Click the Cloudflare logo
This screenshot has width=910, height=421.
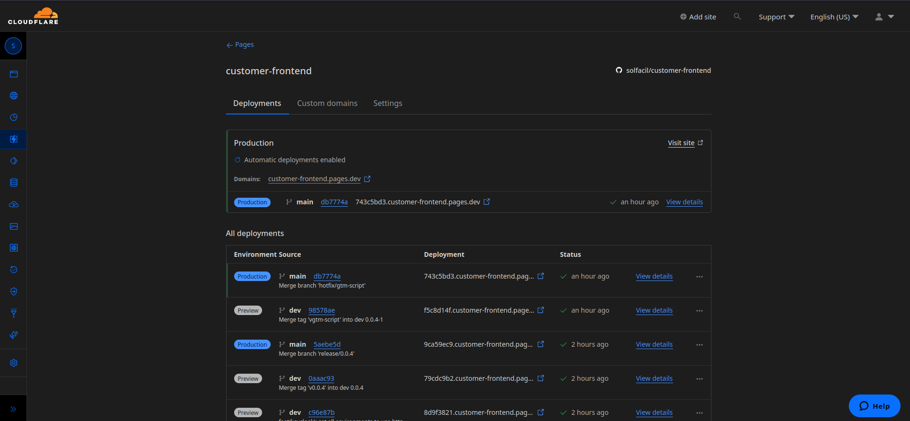[x=33, y=16]
